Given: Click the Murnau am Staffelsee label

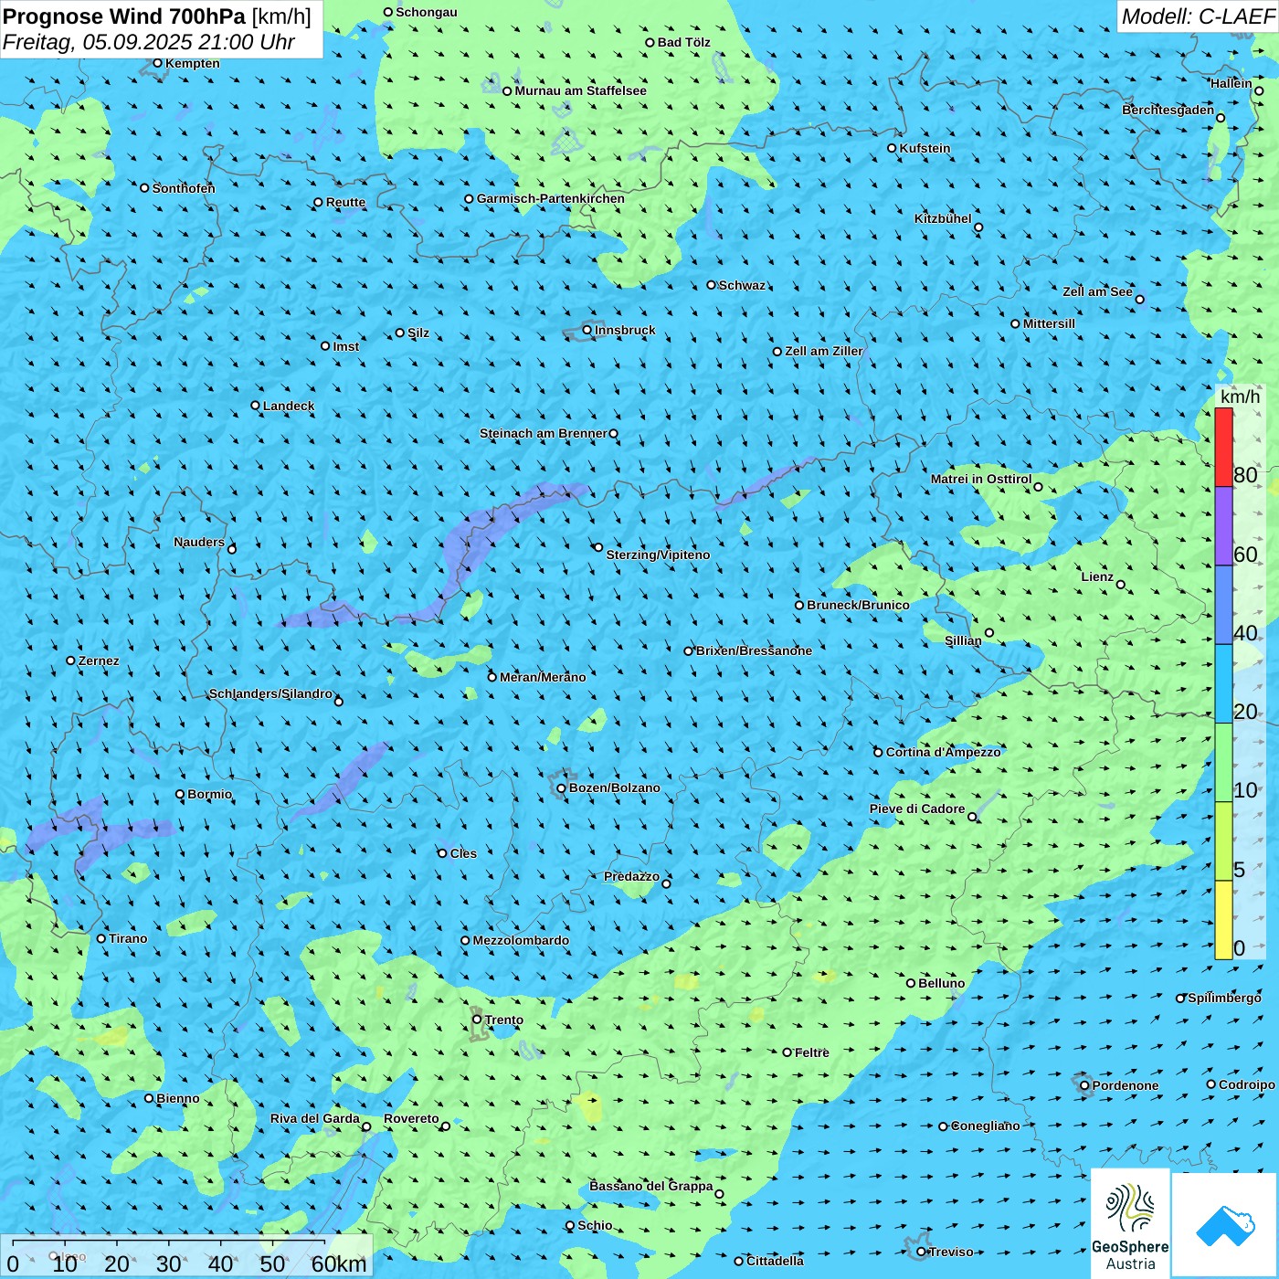Looking at the screenshot, I should coord(580,90).
